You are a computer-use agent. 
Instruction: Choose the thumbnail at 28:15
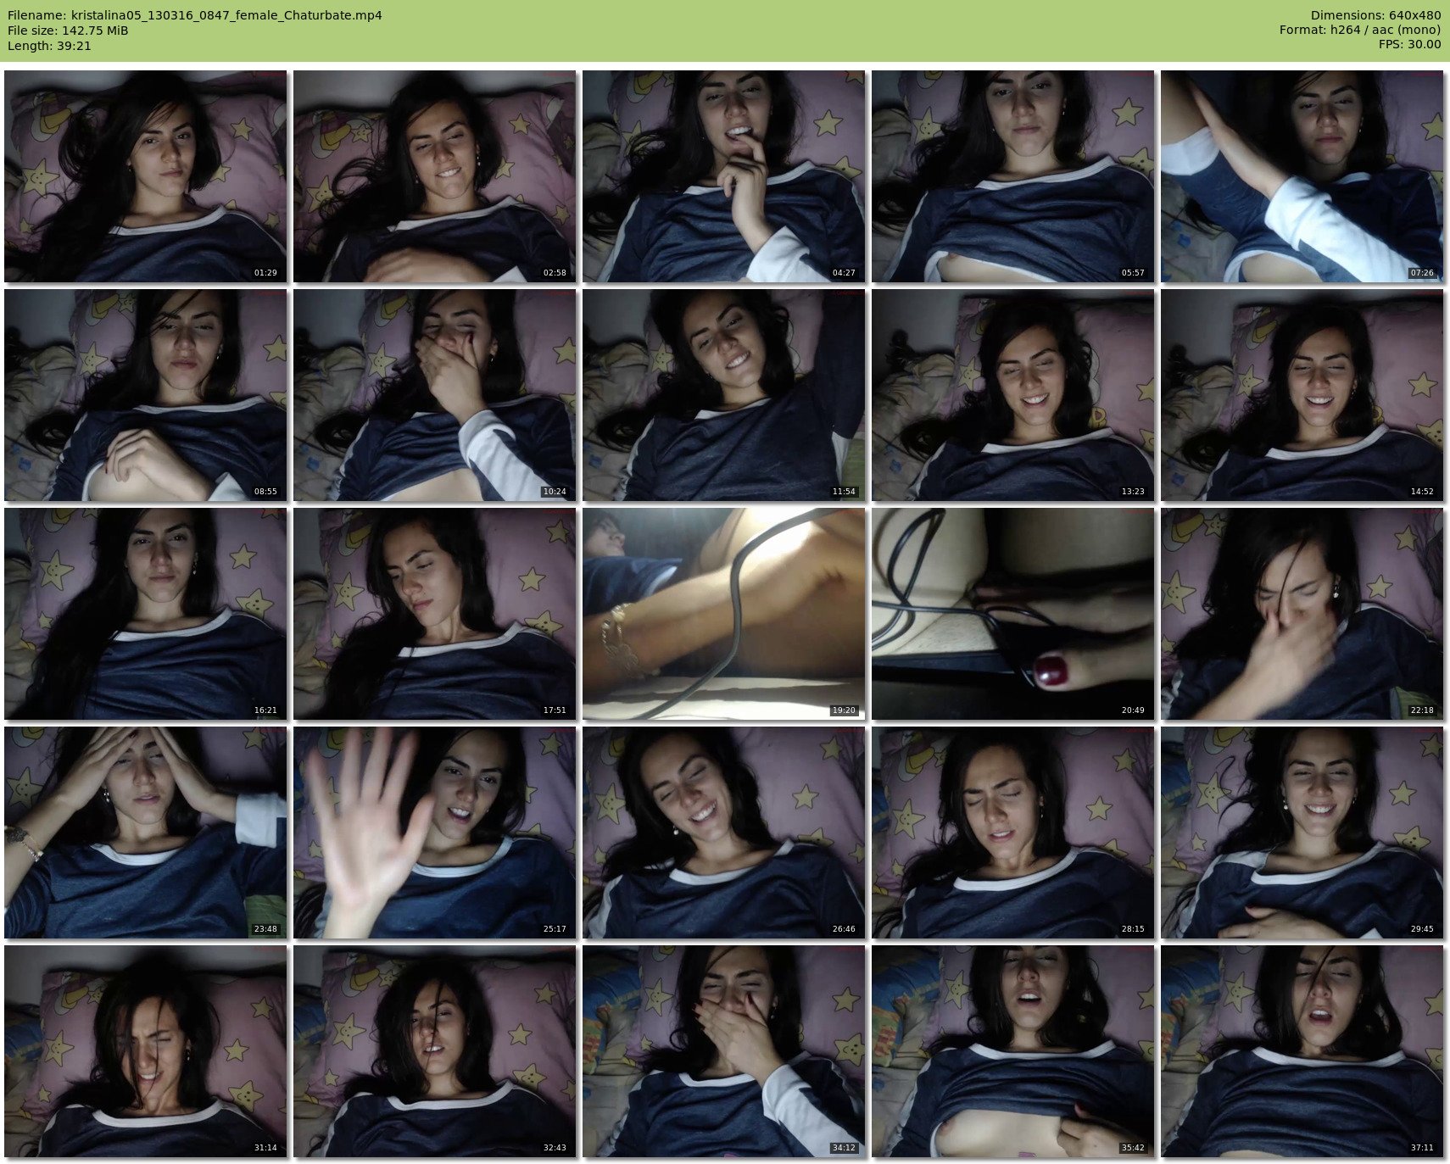coord(1012,833)
